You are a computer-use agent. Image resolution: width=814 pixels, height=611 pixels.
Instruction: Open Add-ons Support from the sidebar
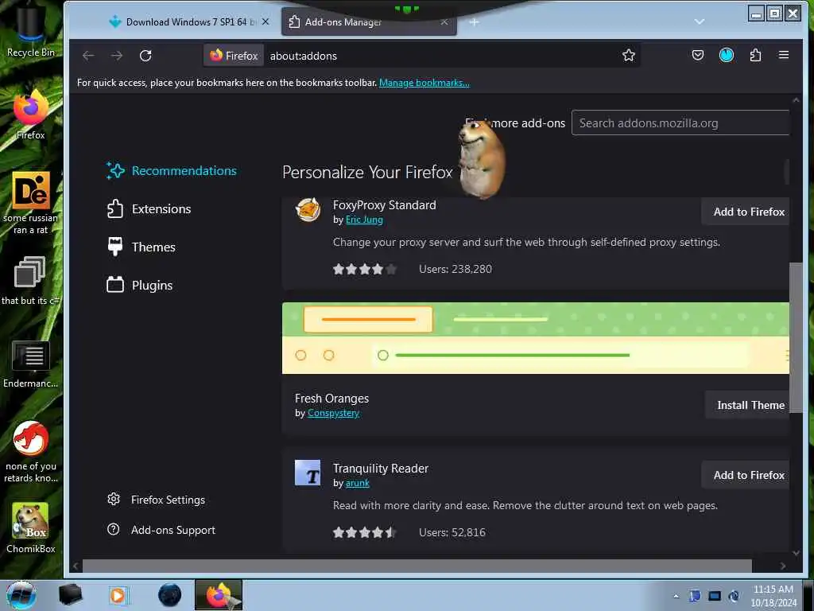pyautogui.click(x=161, y=530)
